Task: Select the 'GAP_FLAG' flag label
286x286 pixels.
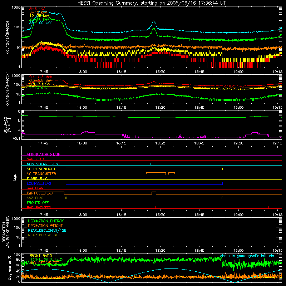Action: pyautogui.click(x=35, y=159)
